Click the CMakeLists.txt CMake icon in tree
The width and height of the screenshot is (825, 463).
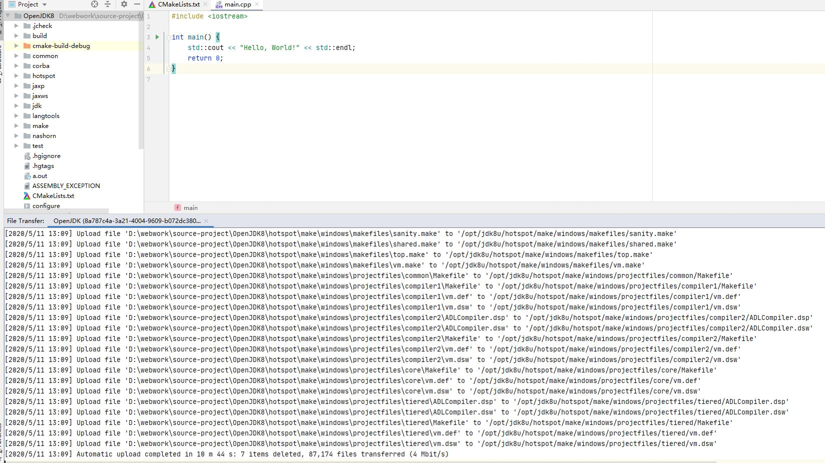(27, 195)
